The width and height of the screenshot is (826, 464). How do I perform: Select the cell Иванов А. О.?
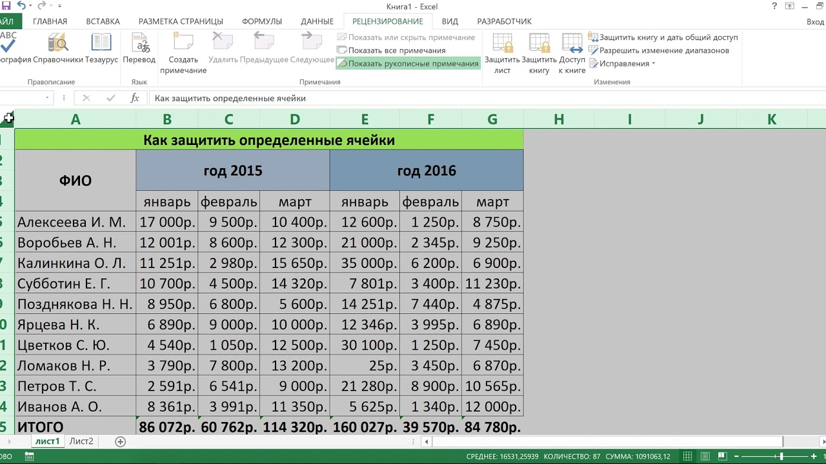click(76, 407)
